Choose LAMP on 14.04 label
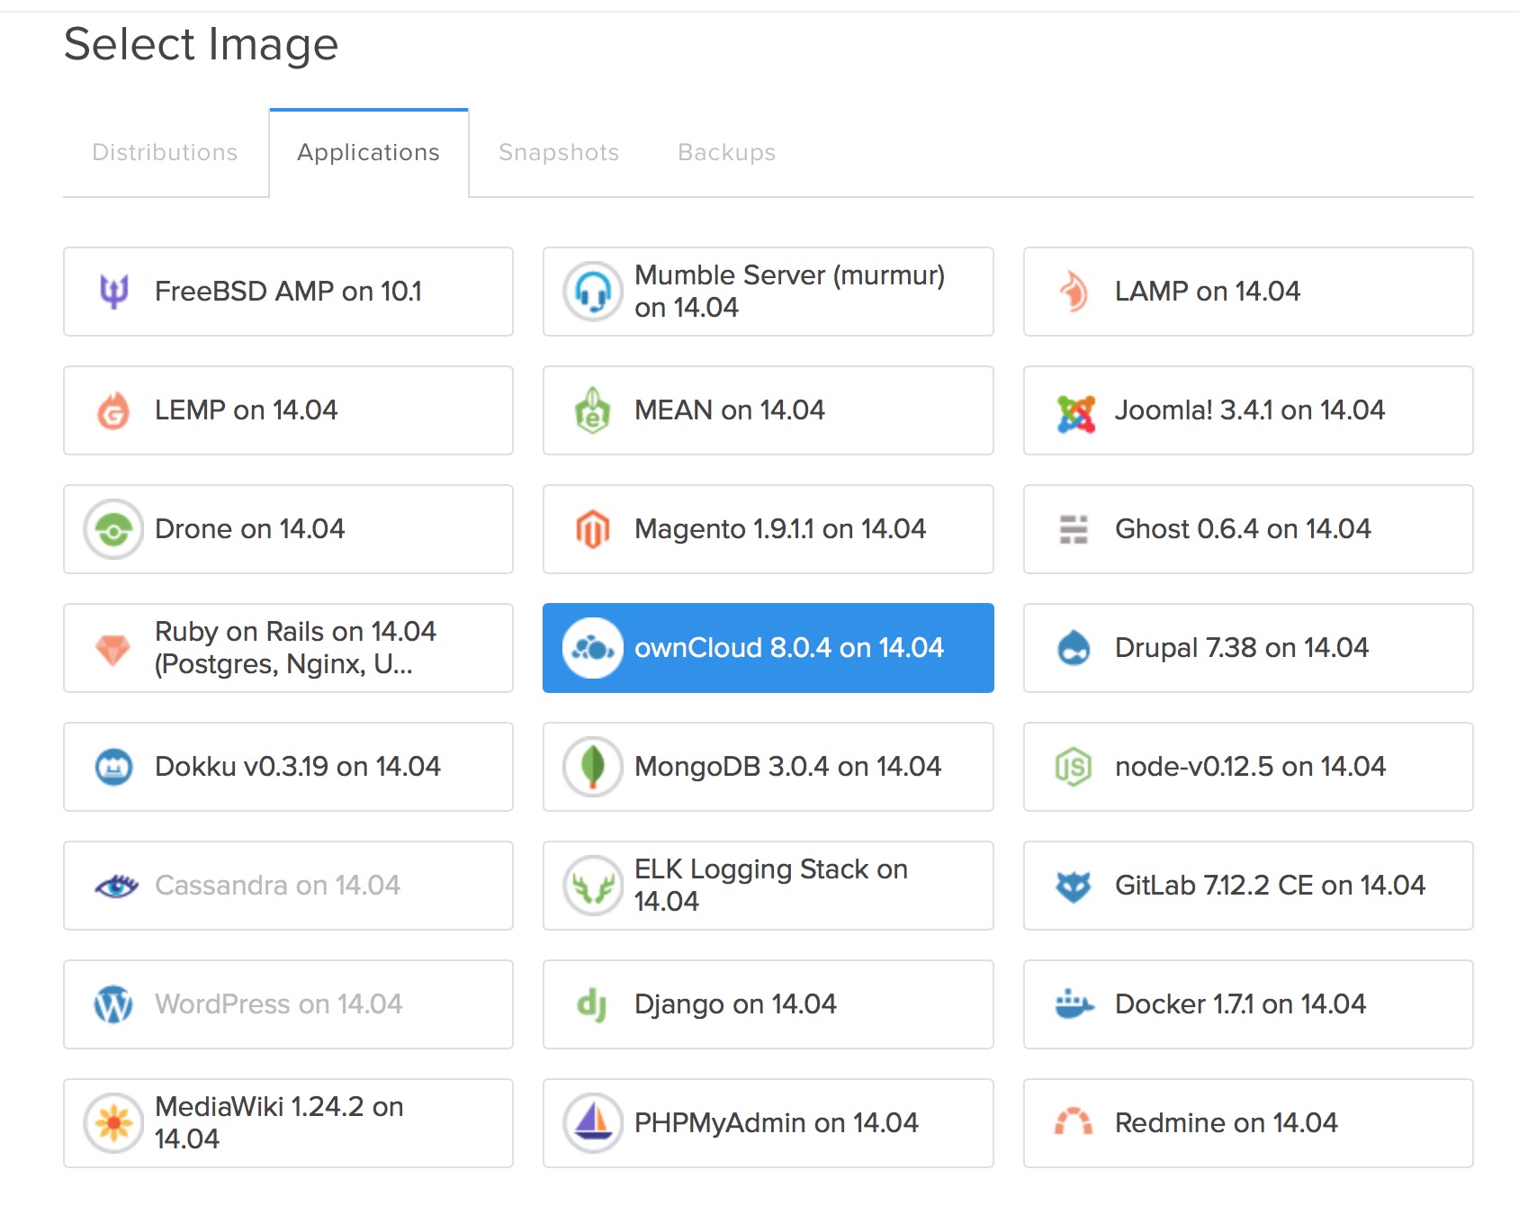This screenshot has width=1519, height=1215. pyautogui.click(x=1208, y=292)
